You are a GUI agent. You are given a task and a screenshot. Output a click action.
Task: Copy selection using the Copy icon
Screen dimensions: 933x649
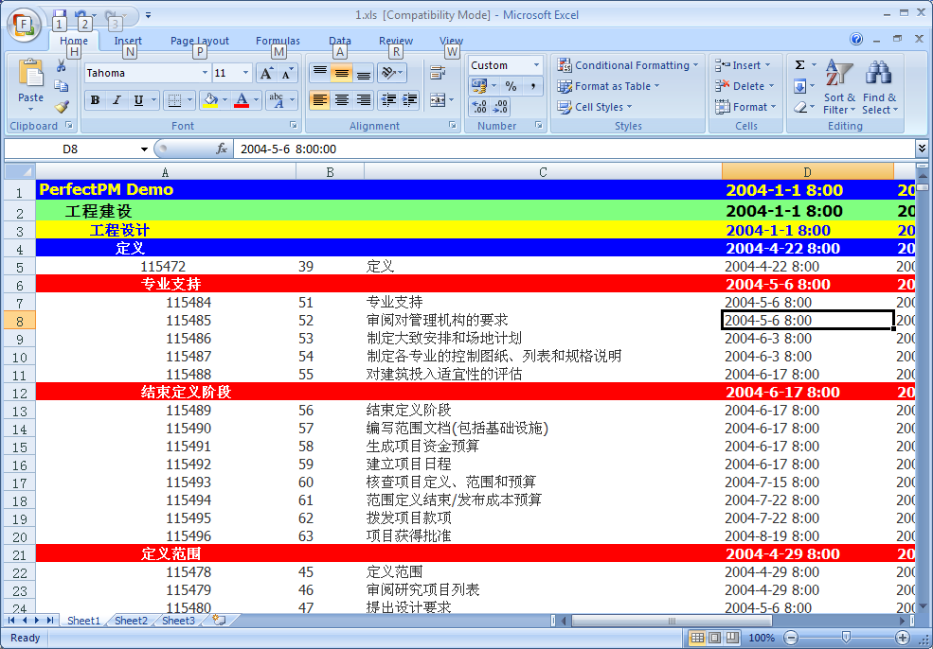pos(62,86)
